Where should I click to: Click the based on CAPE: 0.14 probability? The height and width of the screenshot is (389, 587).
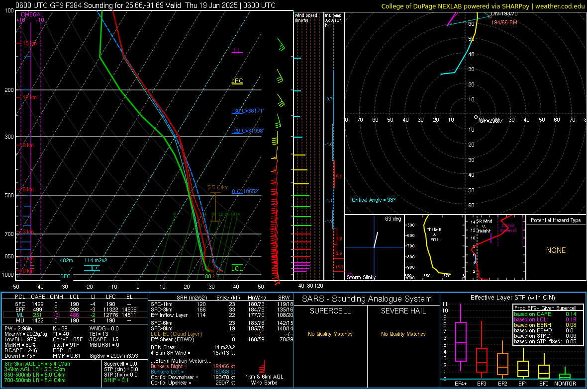pos(545,314)
